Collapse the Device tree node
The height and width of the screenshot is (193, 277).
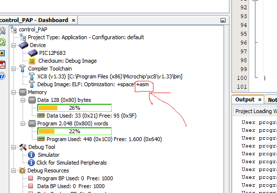(x=13, y=46)
